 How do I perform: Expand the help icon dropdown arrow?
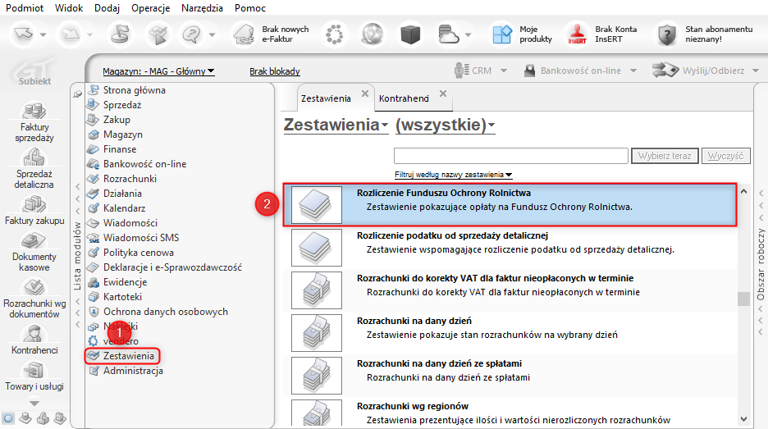point(212,34)
